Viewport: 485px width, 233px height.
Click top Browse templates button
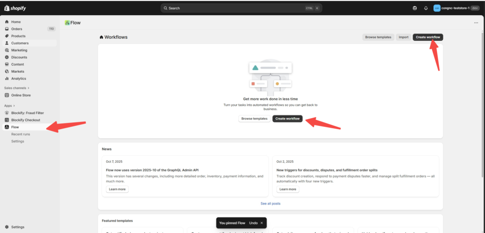coord(378,37)
